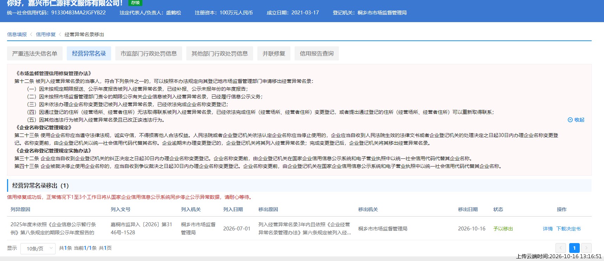This screenshot has width=604, height=261.
Task: Click 列入文号 column header
Action: (x=121, y=209)
